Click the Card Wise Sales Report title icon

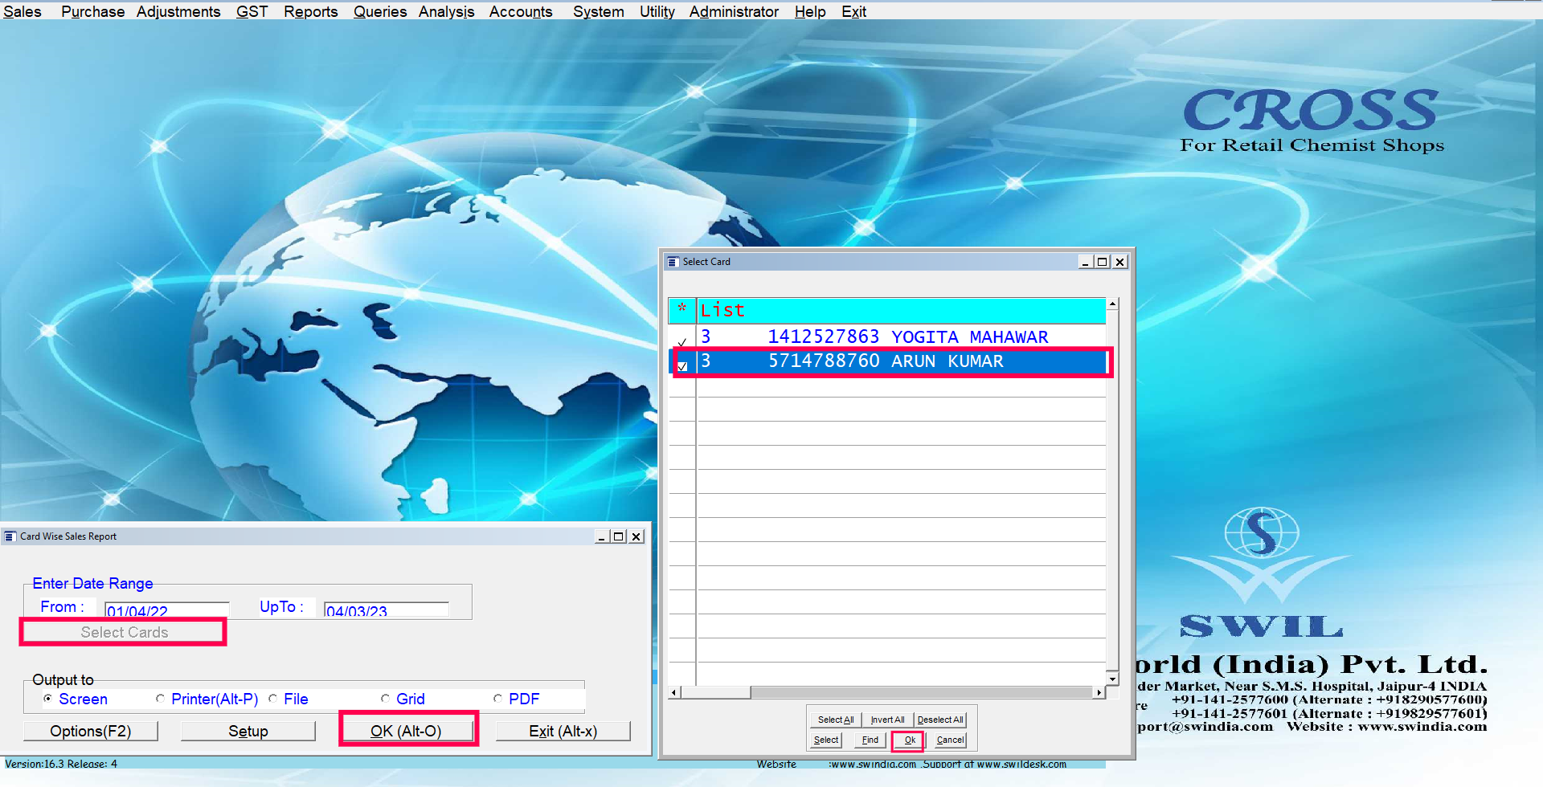click(x=10, y=536)
